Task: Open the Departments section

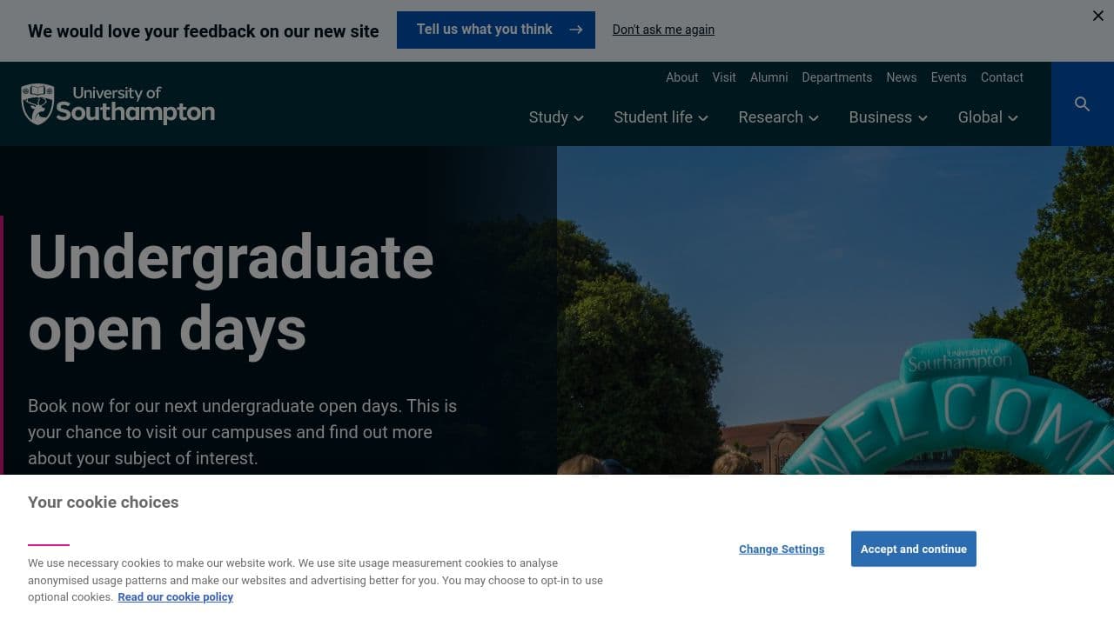Action: pyautogui.click(x=836, y=77)
